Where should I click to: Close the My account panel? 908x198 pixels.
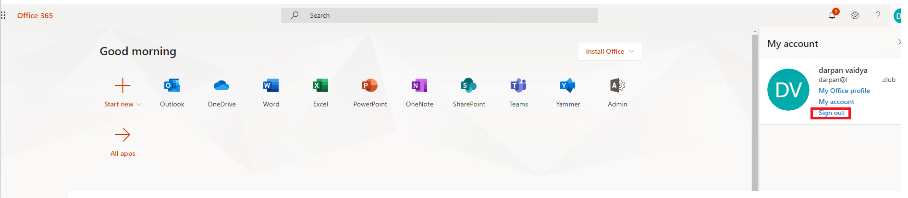click(899, 42)
